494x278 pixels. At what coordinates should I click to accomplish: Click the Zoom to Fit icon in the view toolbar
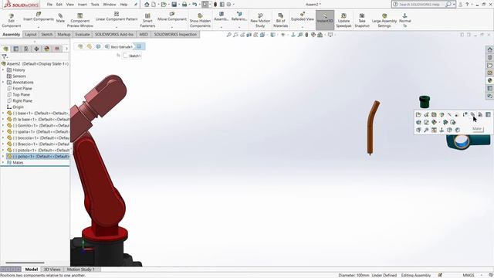pyautogui.click(x=229, y=35)
